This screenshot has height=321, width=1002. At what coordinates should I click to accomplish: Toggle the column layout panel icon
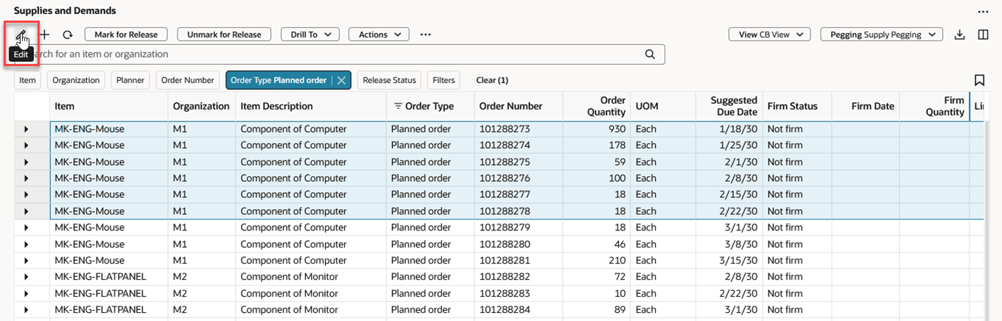[983, 35]
